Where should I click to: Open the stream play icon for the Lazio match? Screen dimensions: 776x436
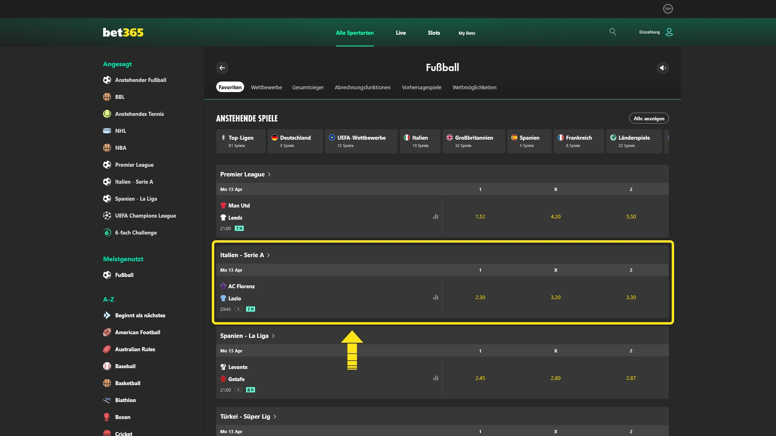point(239,309)
